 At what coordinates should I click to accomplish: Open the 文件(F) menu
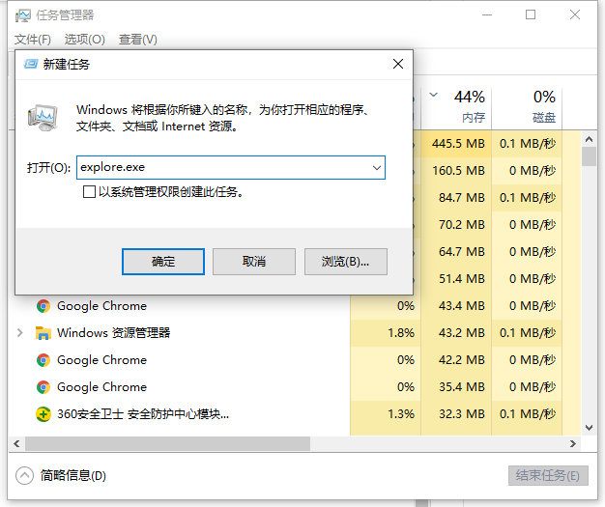click(x=33, y=40)
